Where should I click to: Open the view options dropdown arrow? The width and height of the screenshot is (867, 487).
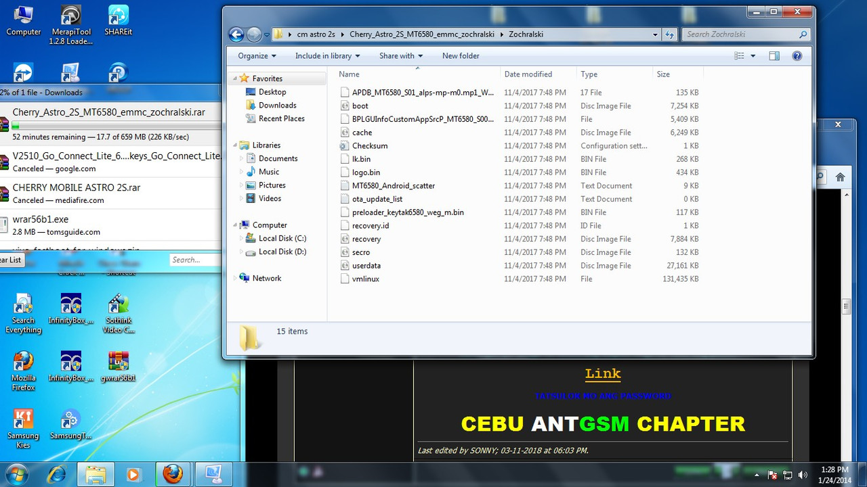point(753,56)
